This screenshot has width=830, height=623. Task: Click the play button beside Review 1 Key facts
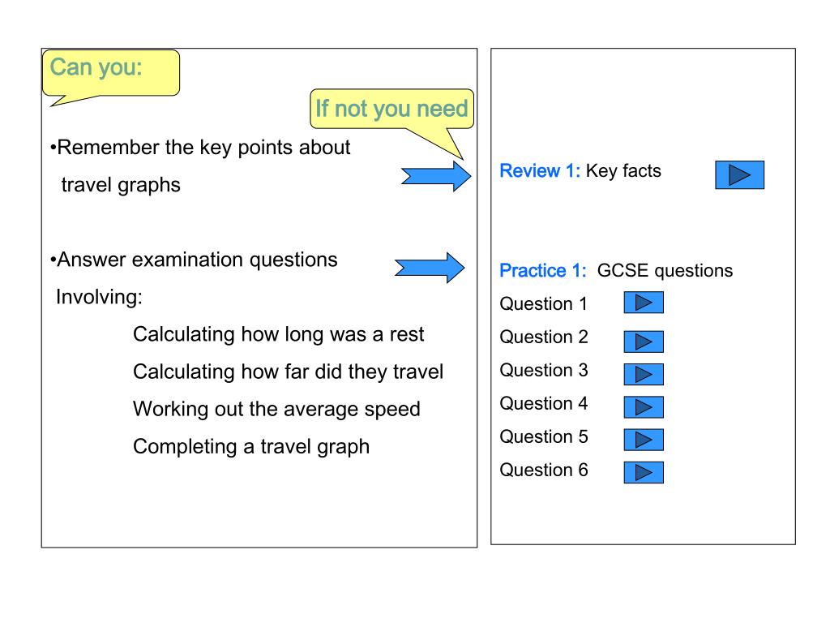(x=739, y=175)
